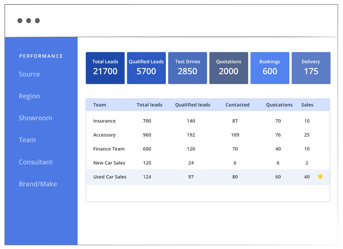Click Used Car Sales quotations value 60
Viewport: 343px width, 249px height.
point(278,177)
